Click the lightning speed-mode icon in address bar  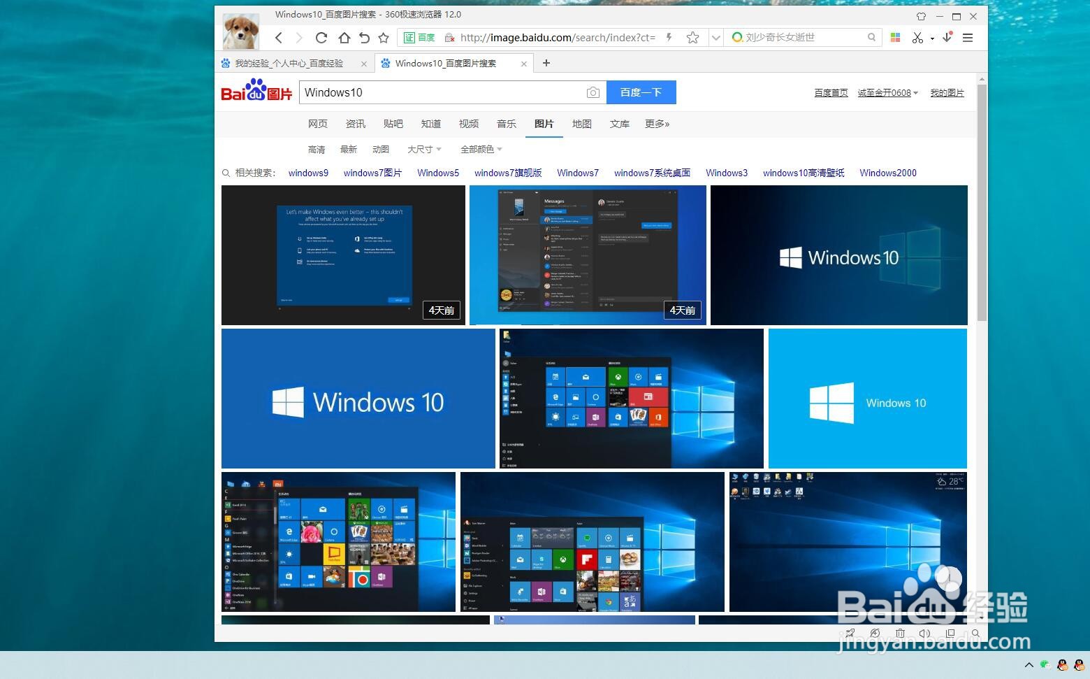tap(669, 38)
